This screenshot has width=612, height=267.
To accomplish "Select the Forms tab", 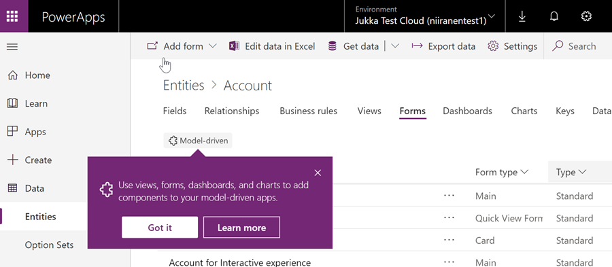I will 413,111.
